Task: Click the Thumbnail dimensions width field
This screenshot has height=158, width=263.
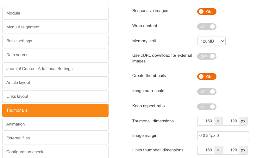Action: (x=205, y=121)
